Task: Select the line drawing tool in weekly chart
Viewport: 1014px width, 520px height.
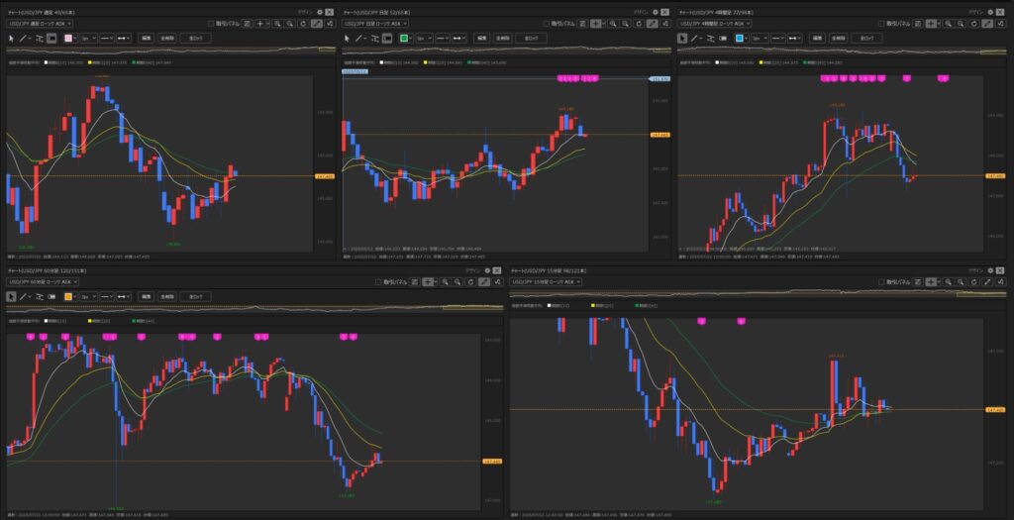Action: (24, 39)
